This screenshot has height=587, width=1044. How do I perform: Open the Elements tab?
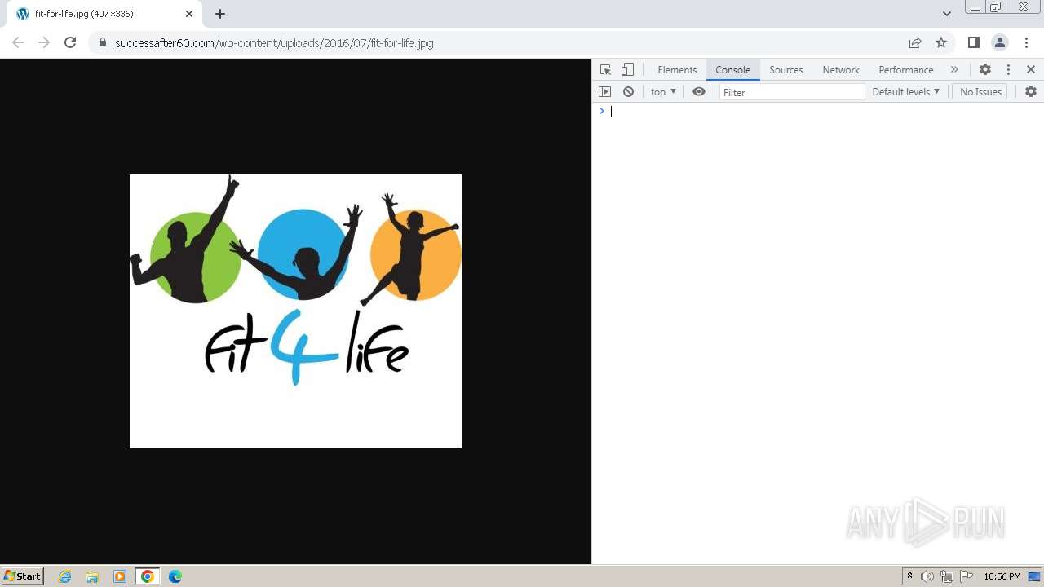coord(677,70)
